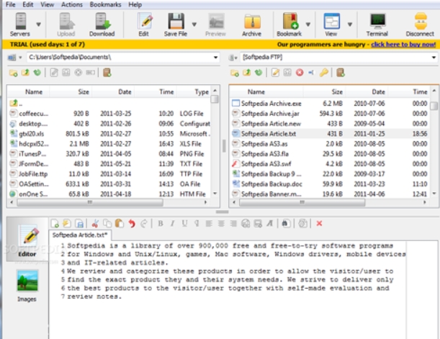Sort remote pane by Date column

coord(367,92)
